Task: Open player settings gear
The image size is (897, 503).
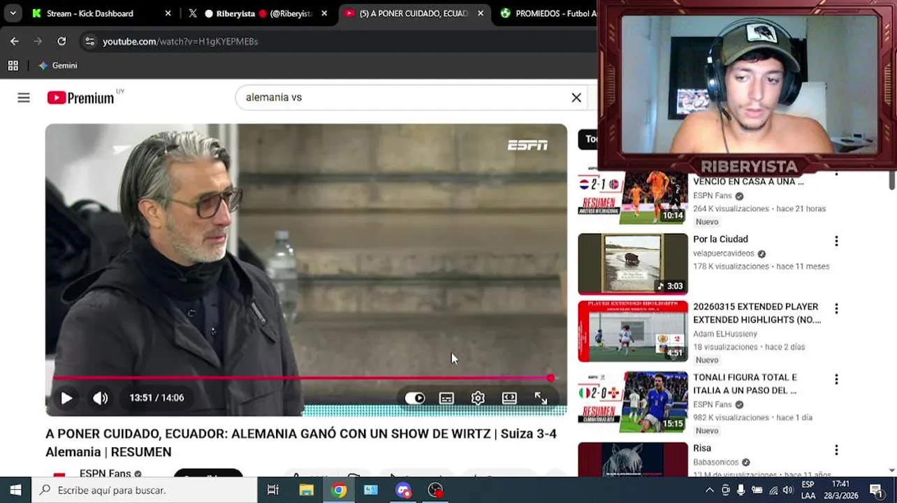Action: 478,398
